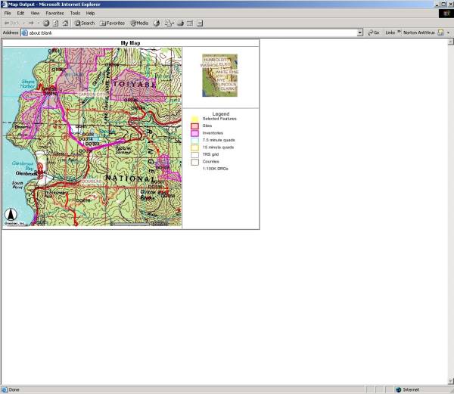Open the Search pane from the toolbar
Screen dimensions: 454x394
(84, 23)
